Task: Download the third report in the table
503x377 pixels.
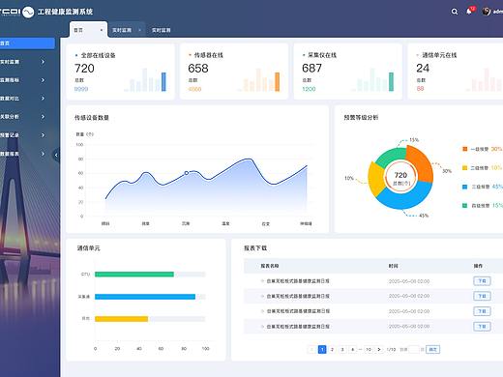Action: 482,311
